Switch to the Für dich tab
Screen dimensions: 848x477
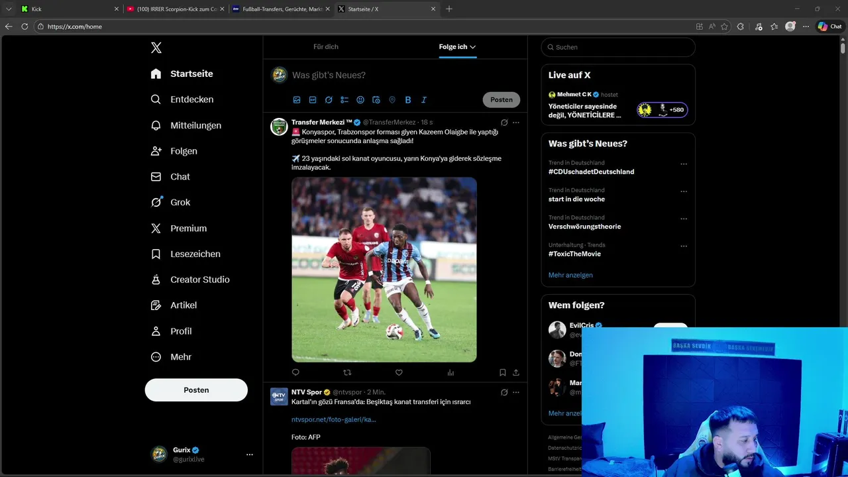pos(326,47)
